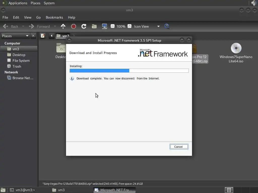Open Home folder from toolbar
The height and width of the screenshot is (193, 258).
point(94,26)
